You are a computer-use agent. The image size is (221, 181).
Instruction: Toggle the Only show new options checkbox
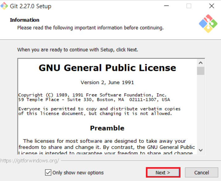48,172
